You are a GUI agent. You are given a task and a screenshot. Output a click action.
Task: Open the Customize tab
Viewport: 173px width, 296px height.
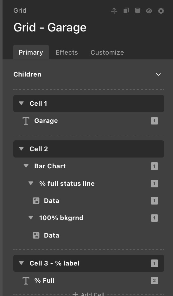[x=107, y=52]
